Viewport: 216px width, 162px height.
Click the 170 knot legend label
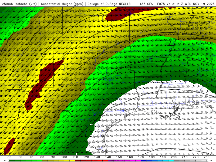pyautogui.click(x=141, y=157)
